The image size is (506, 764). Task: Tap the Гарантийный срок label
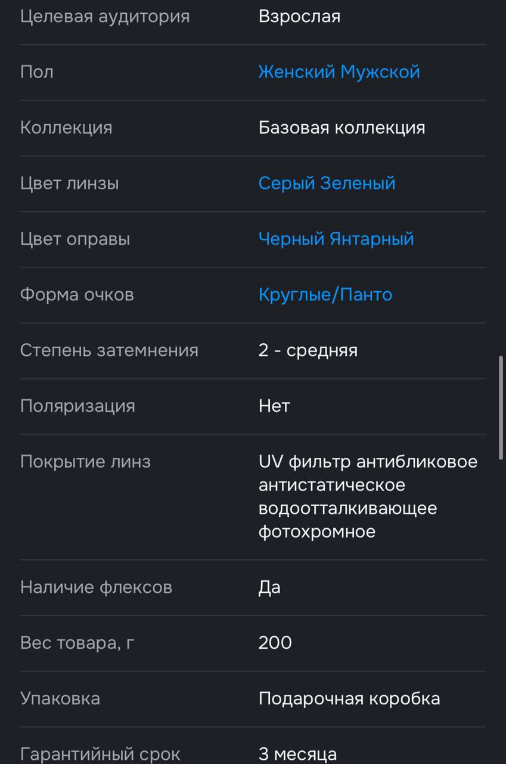tap(100, 754)
